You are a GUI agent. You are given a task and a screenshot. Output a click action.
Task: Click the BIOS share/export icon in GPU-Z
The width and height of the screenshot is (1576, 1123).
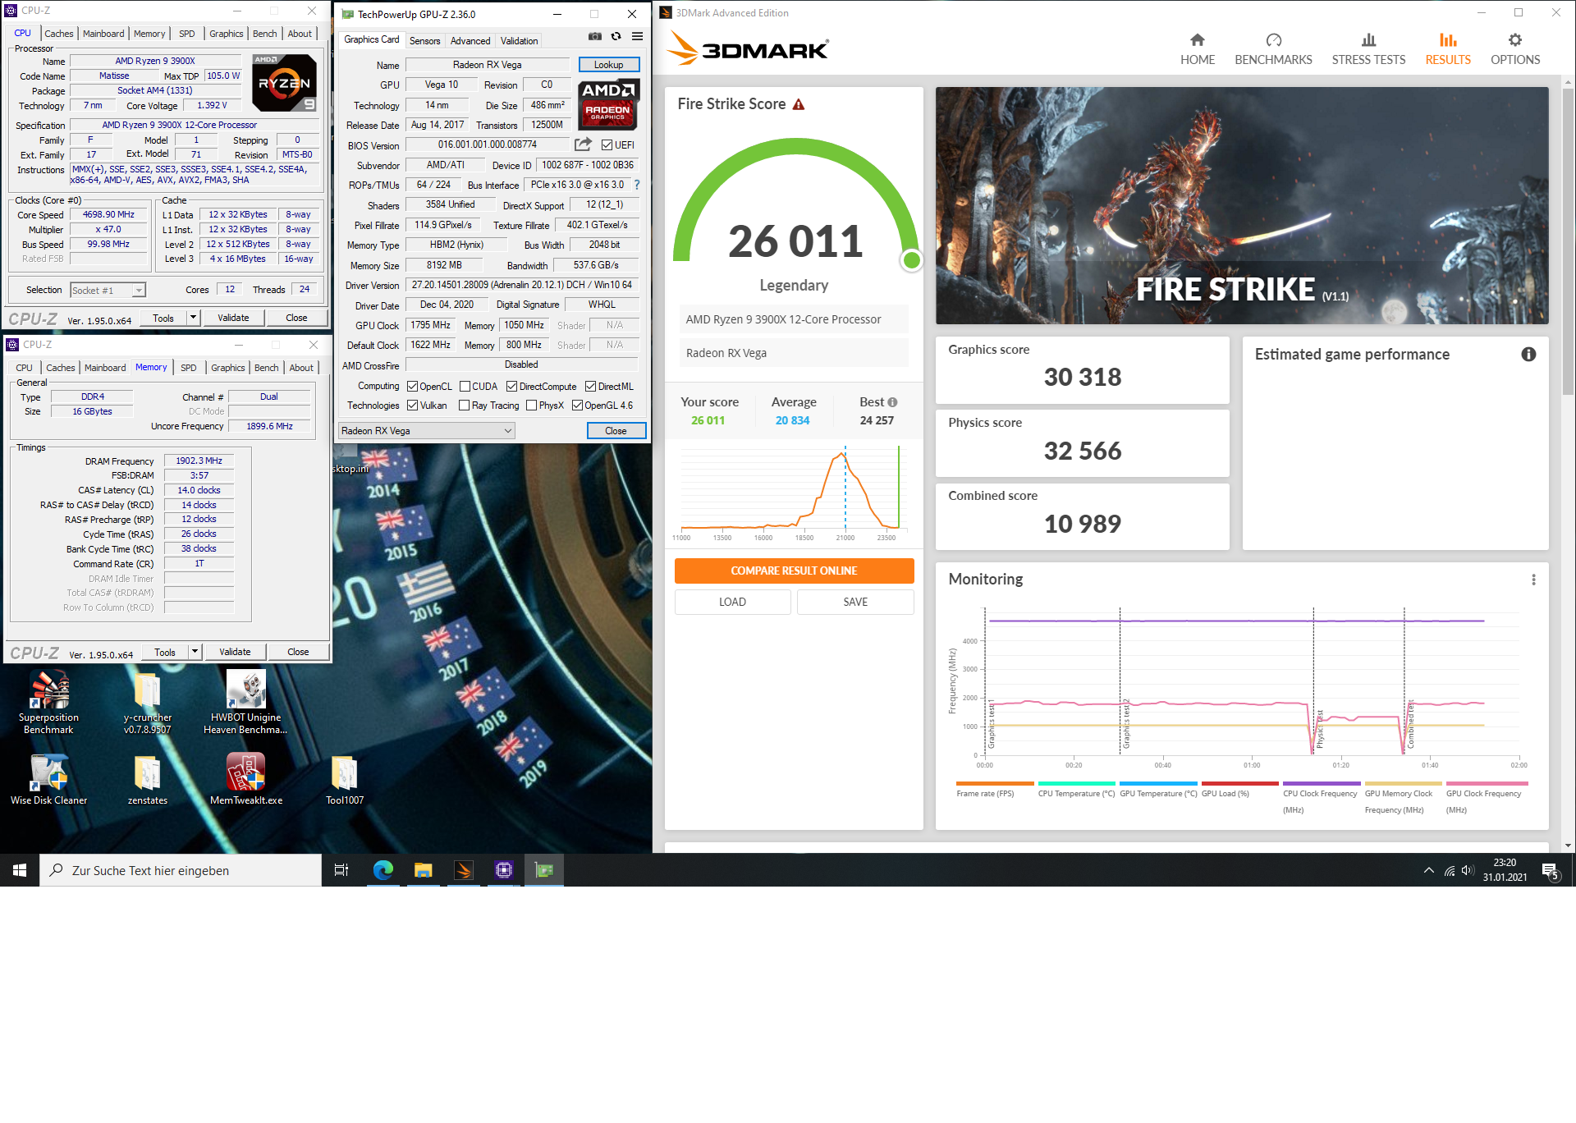point(583,145)
